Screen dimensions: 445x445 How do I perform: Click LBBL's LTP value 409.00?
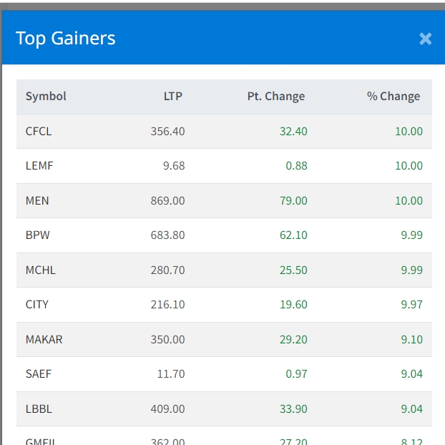pyautogui.click(x=167, y=409)
